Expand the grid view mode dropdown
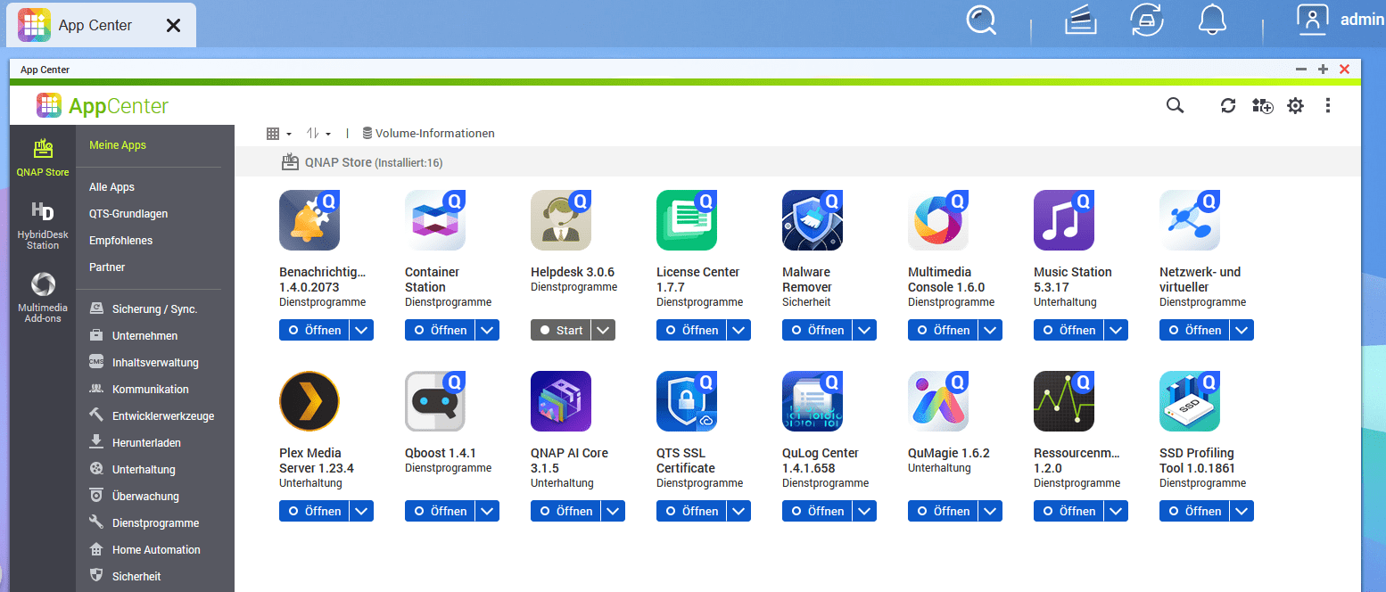Screen dimensions: 1386x592 pos(279,134)
